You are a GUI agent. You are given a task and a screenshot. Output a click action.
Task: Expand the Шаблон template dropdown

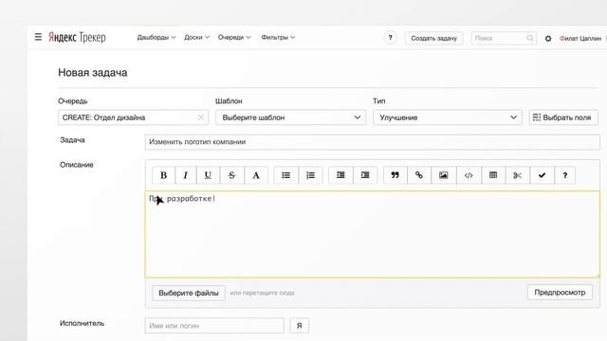291,117
